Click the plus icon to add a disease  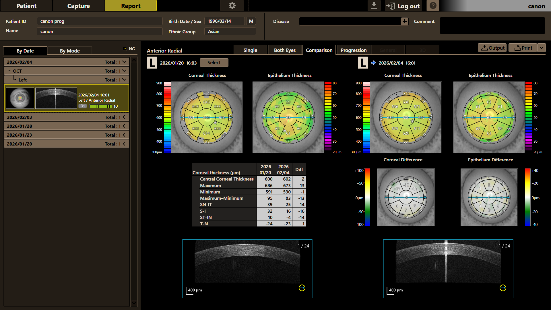tap(405, 21)
